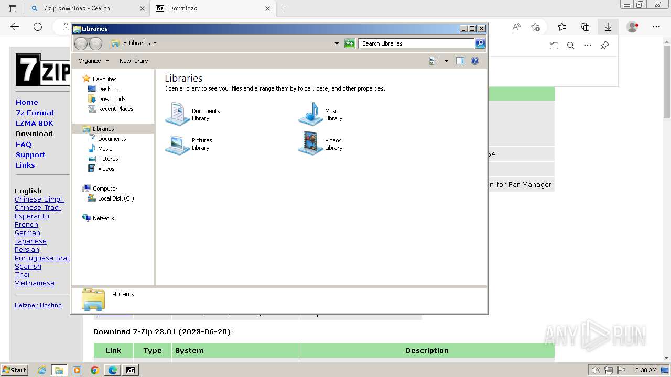Toggle the preview pane button

pyautogui.click(x=460, y=61)
